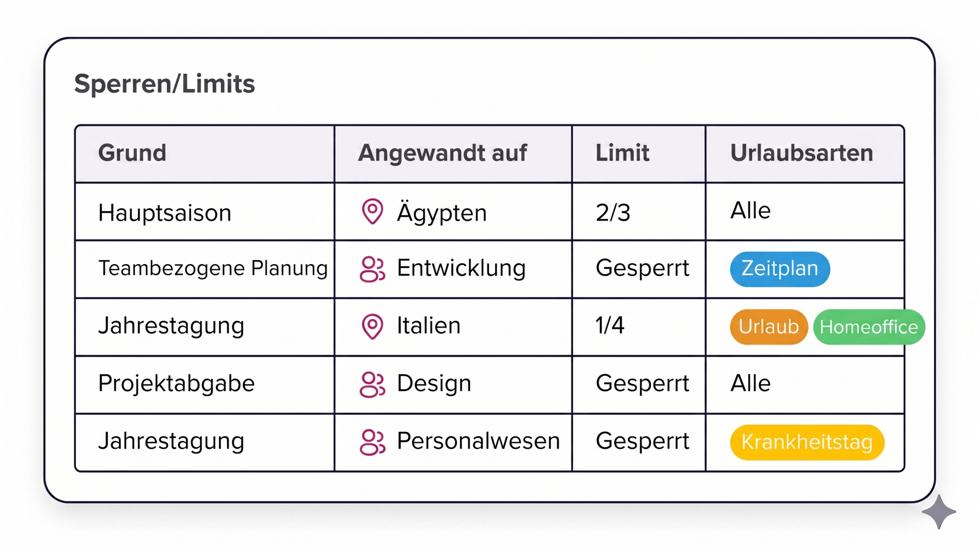Click the sparkle star icon at bottom right
The image size is (979, 552).
pyautogui.click(x=939, y=512)
